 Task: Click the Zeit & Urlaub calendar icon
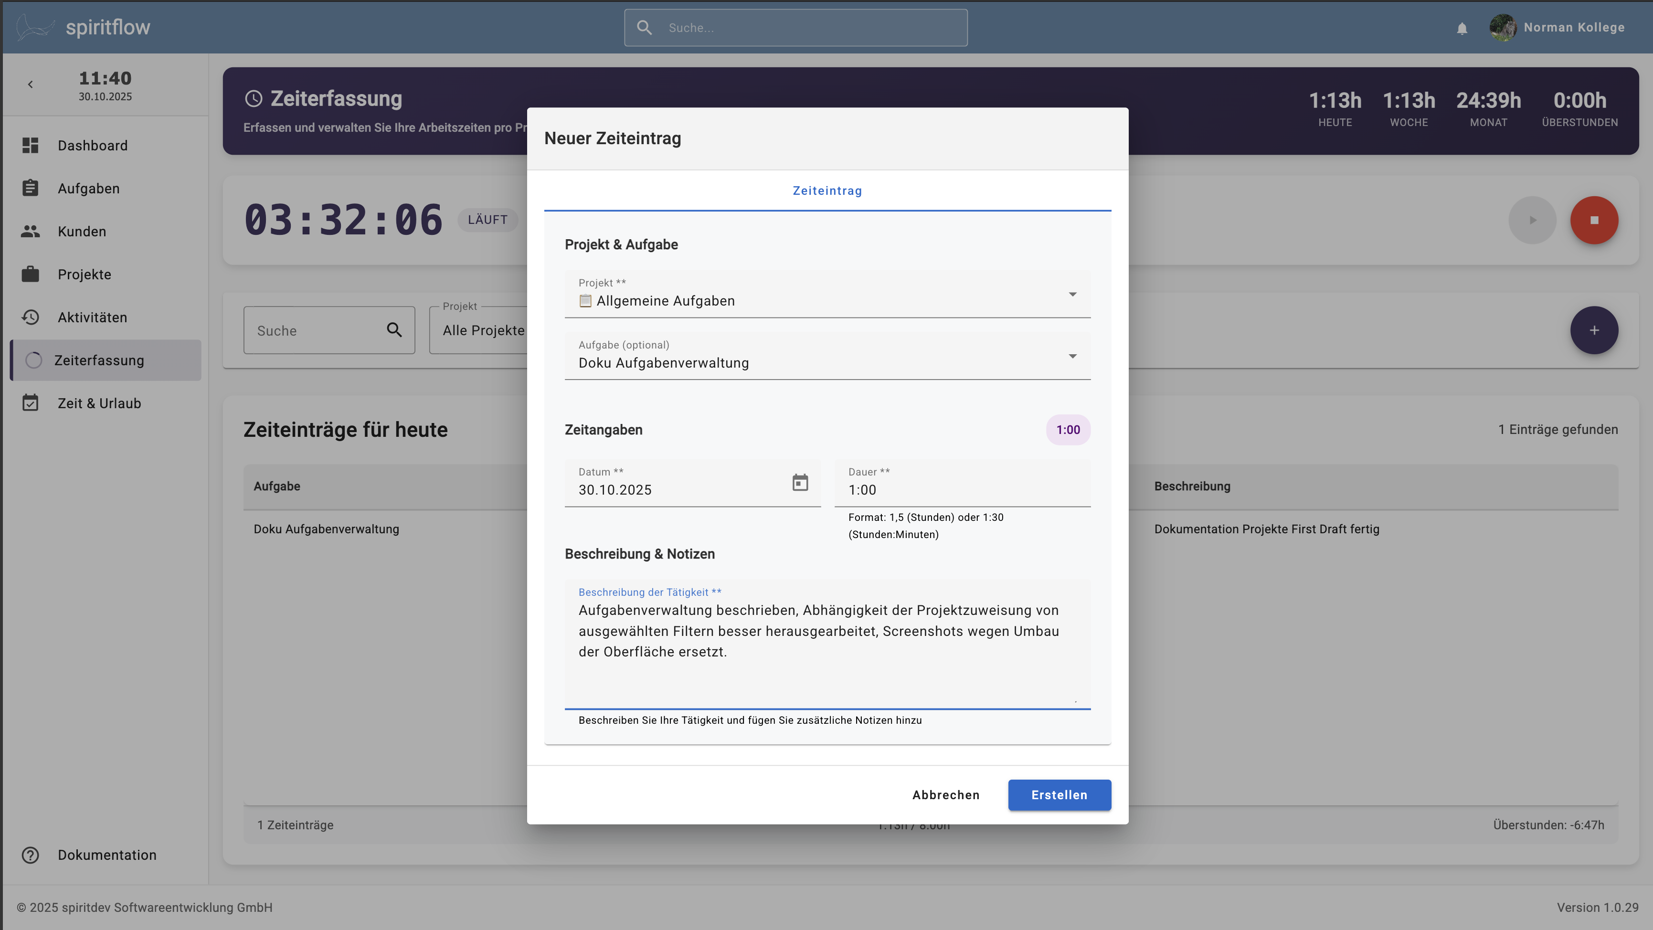[x=30, y=403]
